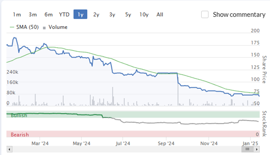Show All price history
The image size is (270, 155).
[x=160, y=14]
